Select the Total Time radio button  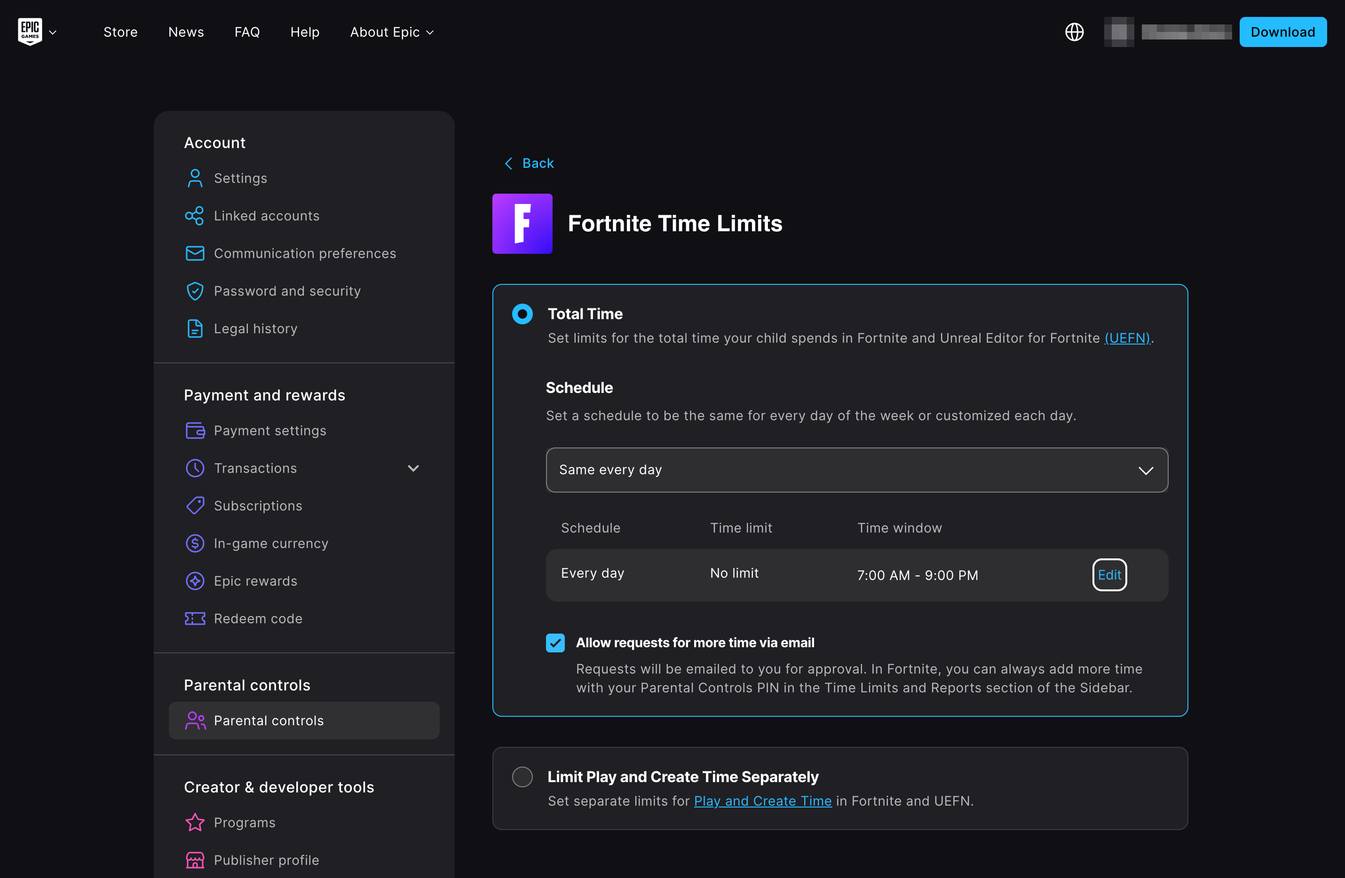[x=522, y=314]
